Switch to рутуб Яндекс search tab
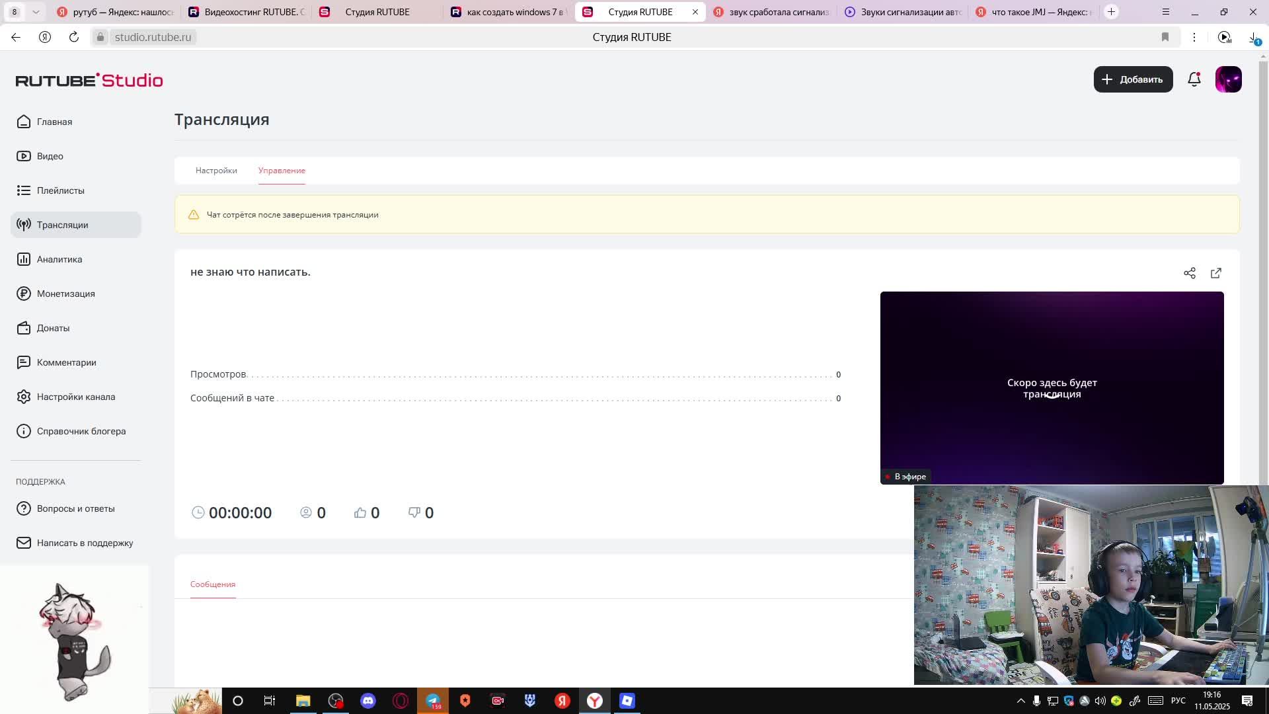 (115, 12)
